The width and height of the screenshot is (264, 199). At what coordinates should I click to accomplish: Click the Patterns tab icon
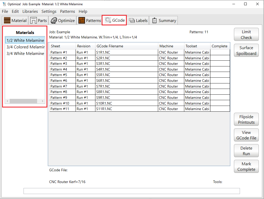tap(82, 20)
